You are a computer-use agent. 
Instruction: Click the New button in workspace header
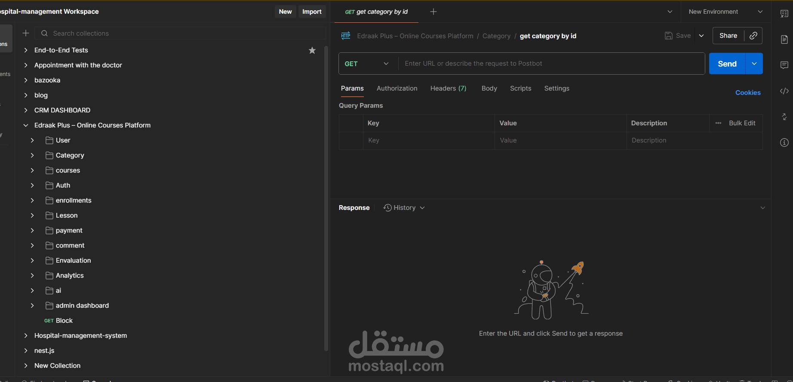(x=285, y=12)
